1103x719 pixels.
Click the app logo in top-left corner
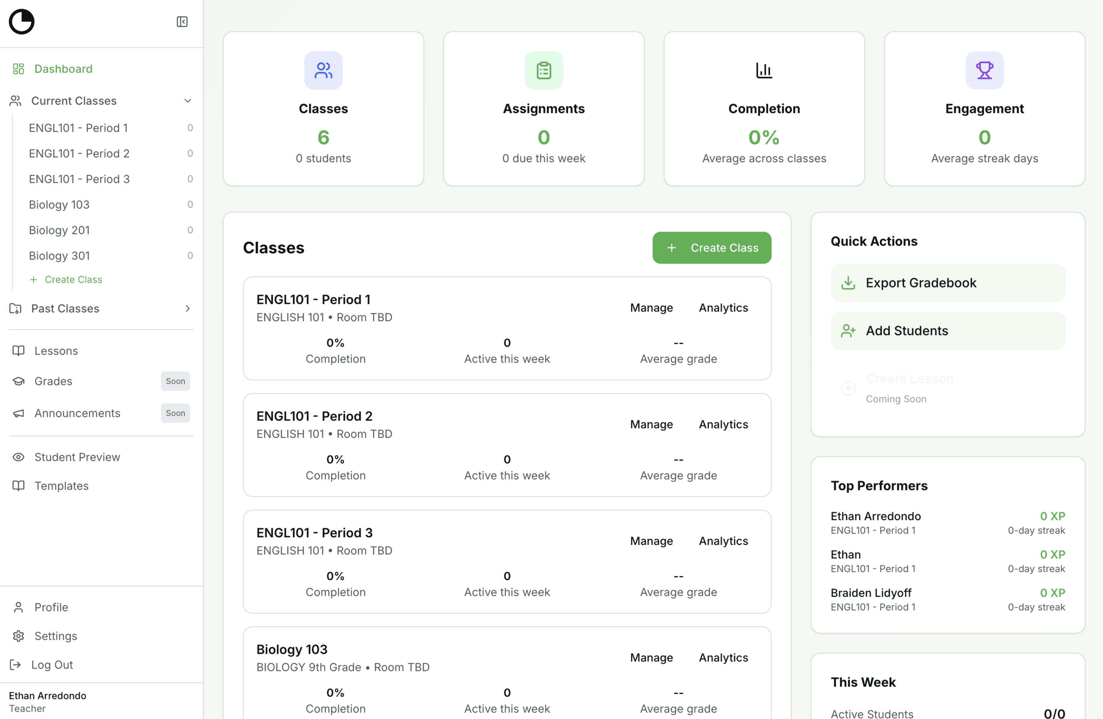(21, 21)
